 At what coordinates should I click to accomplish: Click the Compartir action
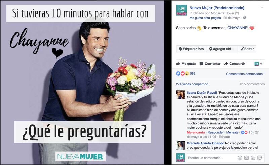click(x=235, y=64)
